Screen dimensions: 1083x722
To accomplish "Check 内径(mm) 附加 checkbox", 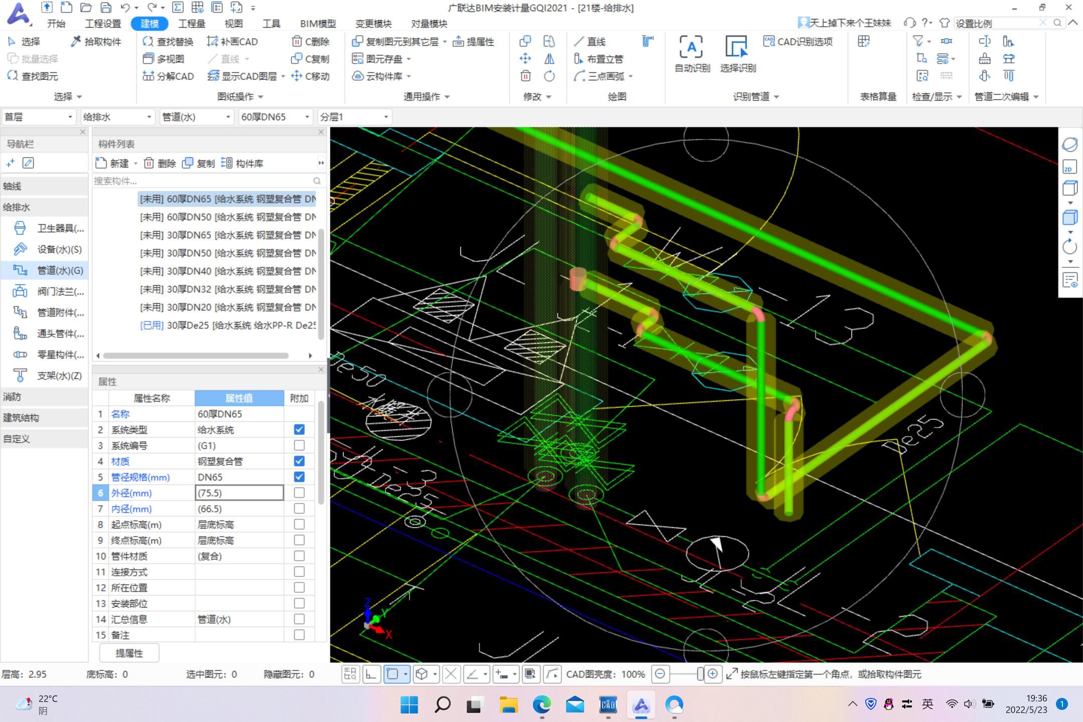I will coord(299,508).
